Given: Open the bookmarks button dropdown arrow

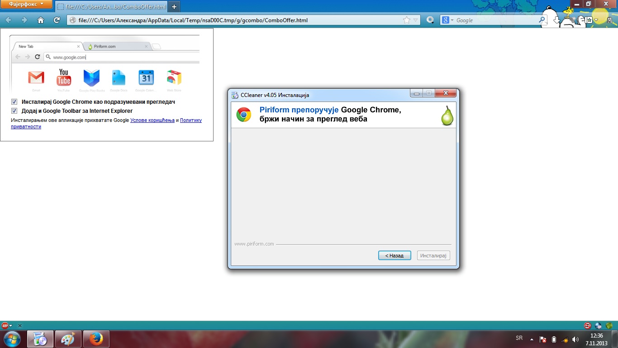Looking at the screenshot, I should click(x=596, y=20).
